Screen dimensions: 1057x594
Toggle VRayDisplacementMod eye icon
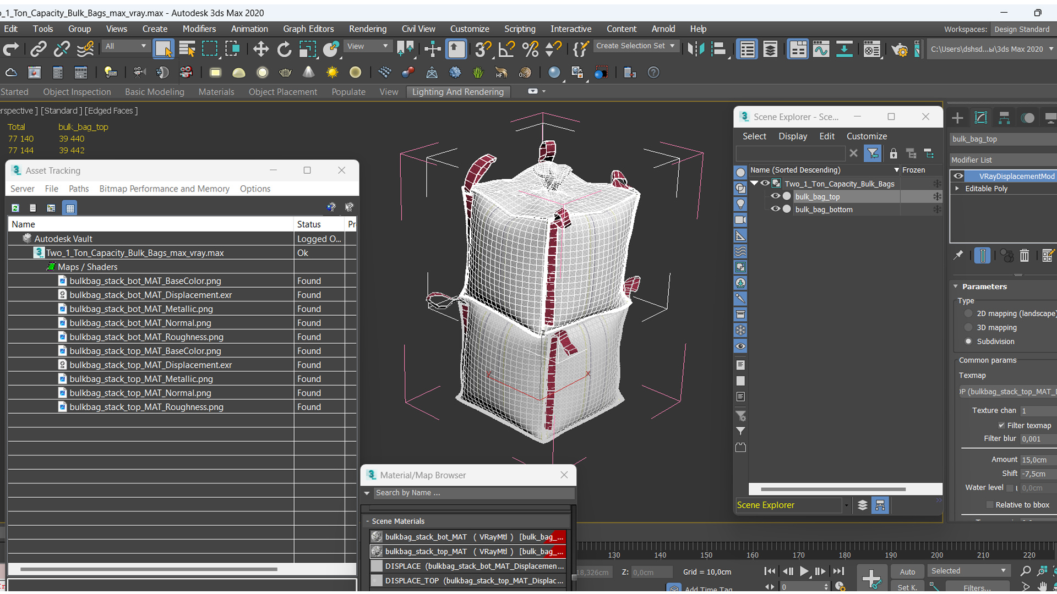point(958,176)
